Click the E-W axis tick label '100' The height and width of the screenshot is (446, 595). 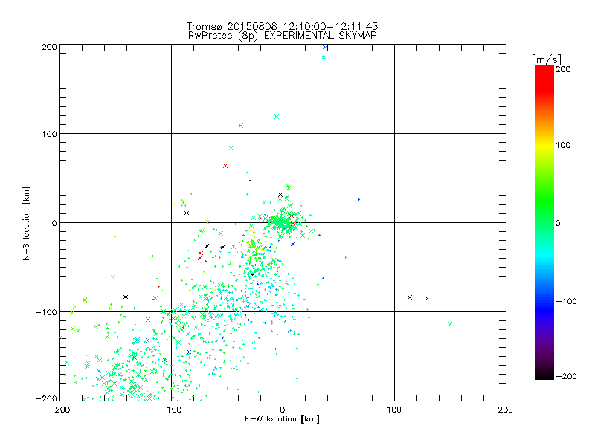[394, 410]
